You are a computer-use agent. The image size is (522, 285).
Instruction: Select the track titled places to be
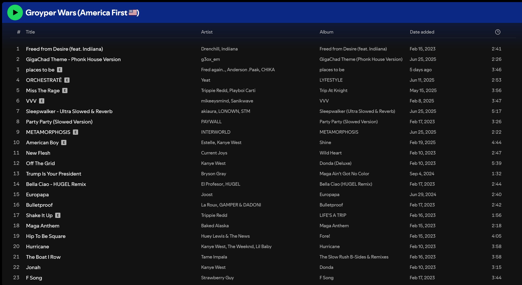40,70
